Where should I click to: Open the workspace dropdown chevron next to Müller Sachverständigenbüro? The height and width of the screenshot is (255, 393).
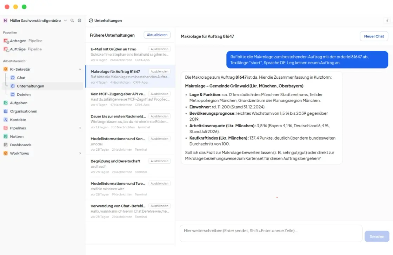(65, 21)
